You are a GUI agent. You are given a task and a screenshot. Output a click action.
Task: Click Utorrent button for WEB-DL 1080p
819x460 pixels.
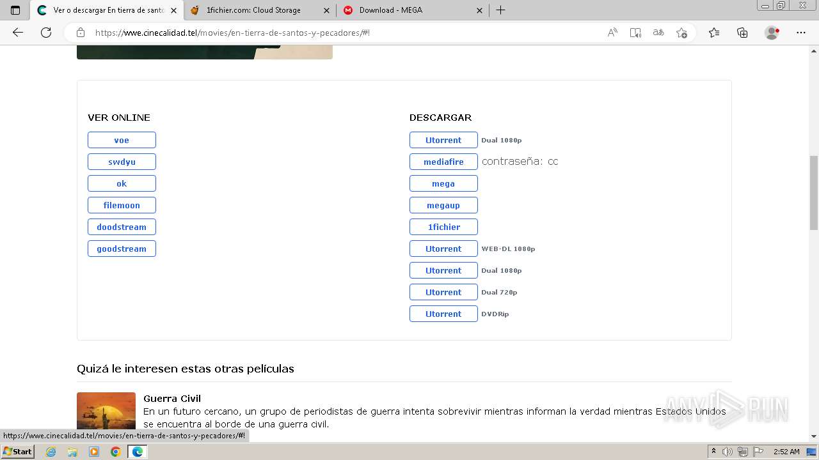pos(443,249)
